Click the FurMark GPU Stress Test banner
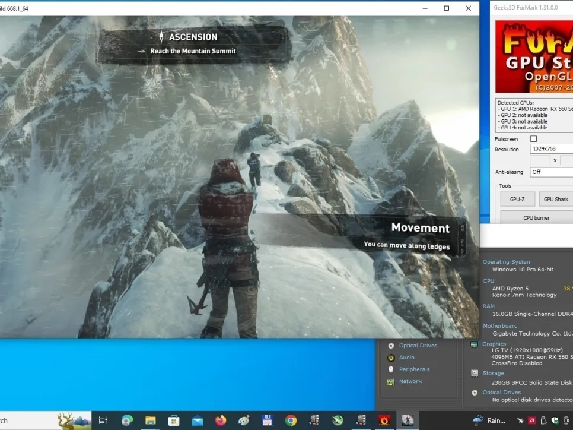The width and height of the screenshot is (573, 430). (534, 56)
